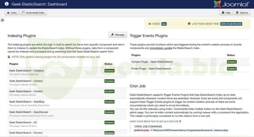
Task: Click 'This plugin indexes K2 items' description
Action: 23,126
